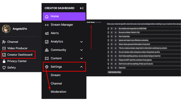Click the Stream Manager broadcast icon

click(47, 25)
